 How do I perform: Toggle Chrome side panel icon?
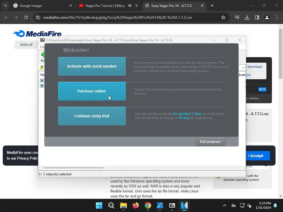tap(257, 17)
